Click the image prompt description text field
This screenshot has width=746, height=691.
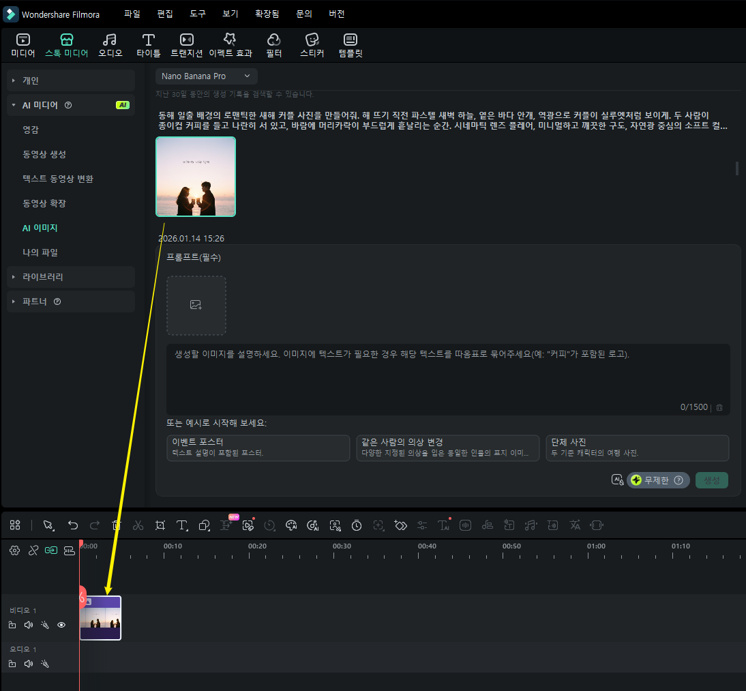pos(447,379)
